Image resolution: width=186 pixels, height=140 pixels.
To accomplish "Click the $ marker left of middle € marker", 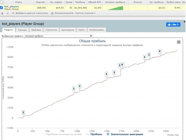I will click(119, 65).
